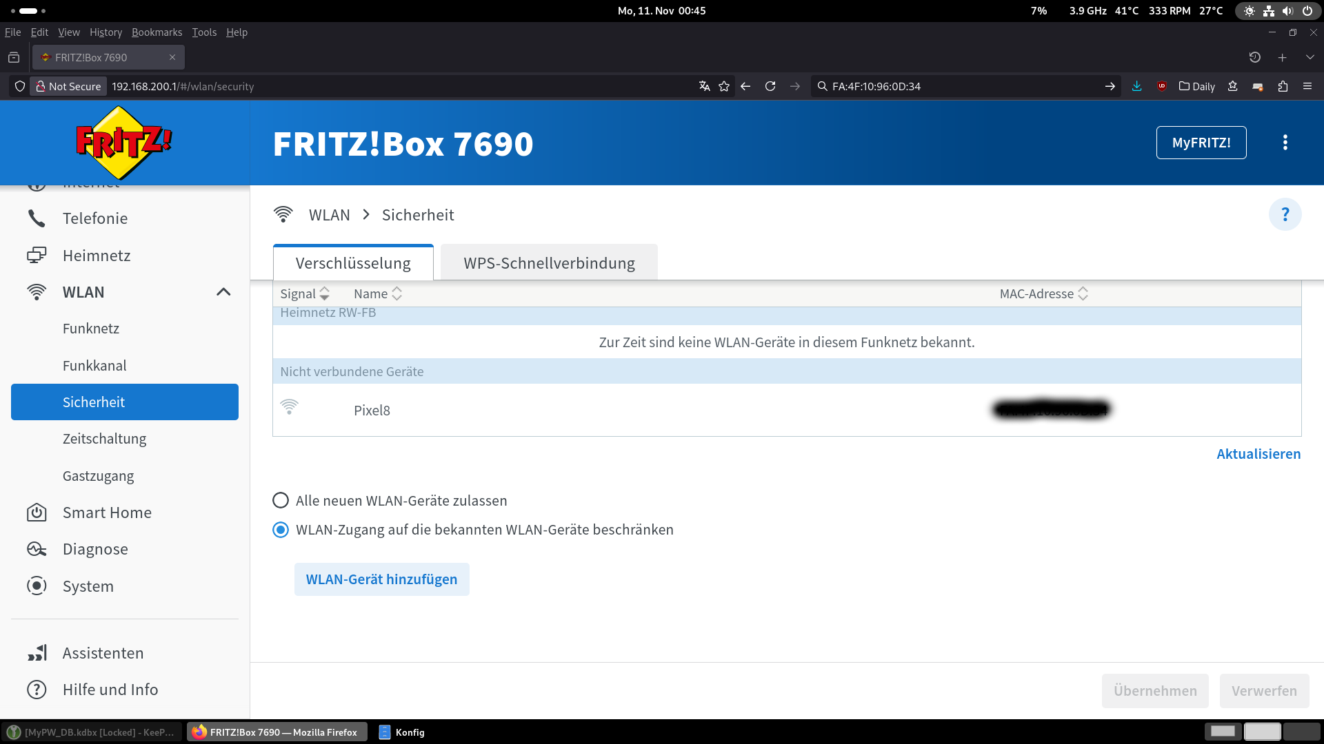Open the downloads icon
This screenshot has width=1324, height=744.
(1137, 86)
